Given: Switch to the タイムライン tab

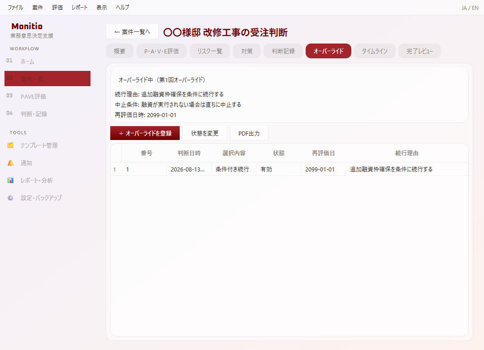Looking at the screenshot, I should coord(375,51).
